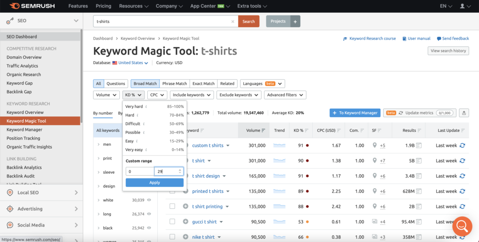Apply the custom KD range

point(154,183)
